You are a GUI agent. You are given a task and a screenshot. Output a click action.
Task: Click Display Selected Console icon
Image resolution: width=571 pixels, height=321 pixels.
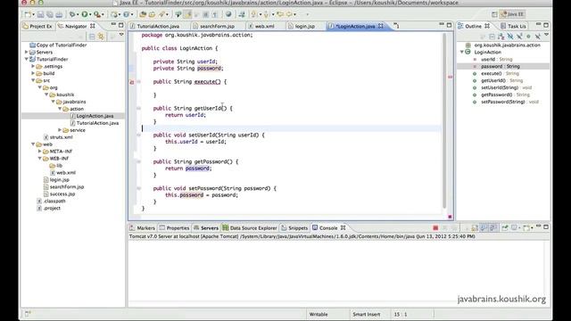click(514, 228)
